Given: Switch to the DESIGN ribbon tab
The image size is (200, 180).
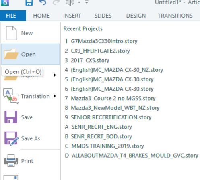Looking at the screenshot, I should [136, 16].
